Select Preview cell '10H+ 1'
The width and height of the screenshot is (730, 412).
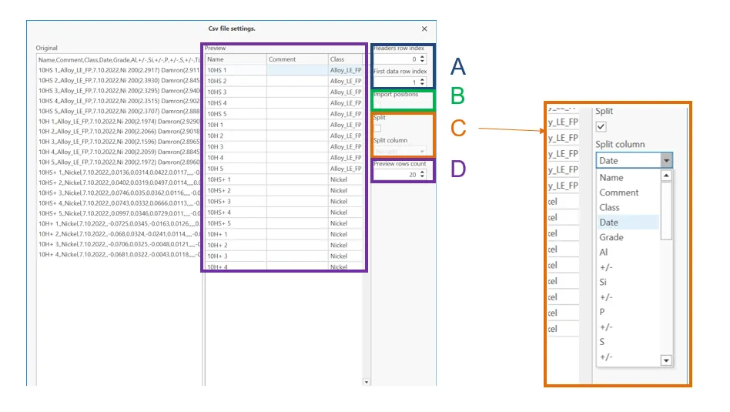pyautogui.click(x=236, y=234)
